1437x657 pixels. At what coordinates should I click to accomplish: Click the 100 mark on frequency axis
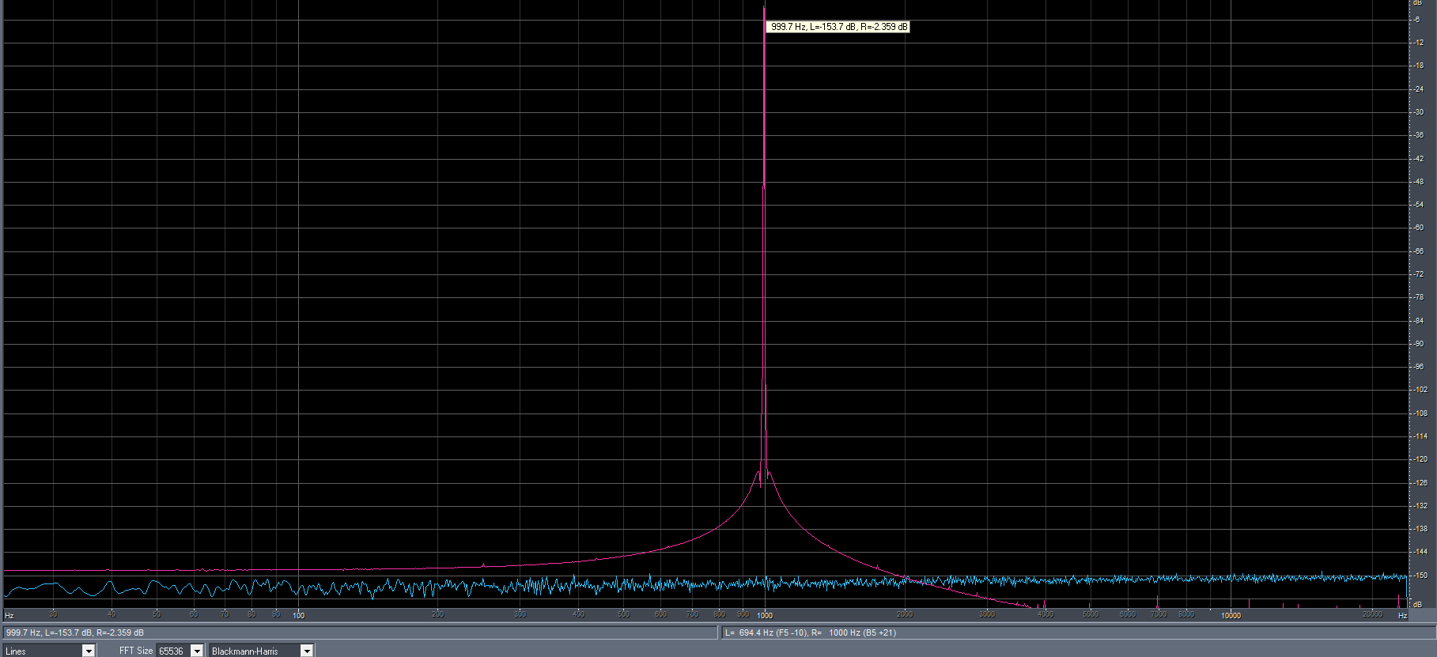(x=299, y=614)
